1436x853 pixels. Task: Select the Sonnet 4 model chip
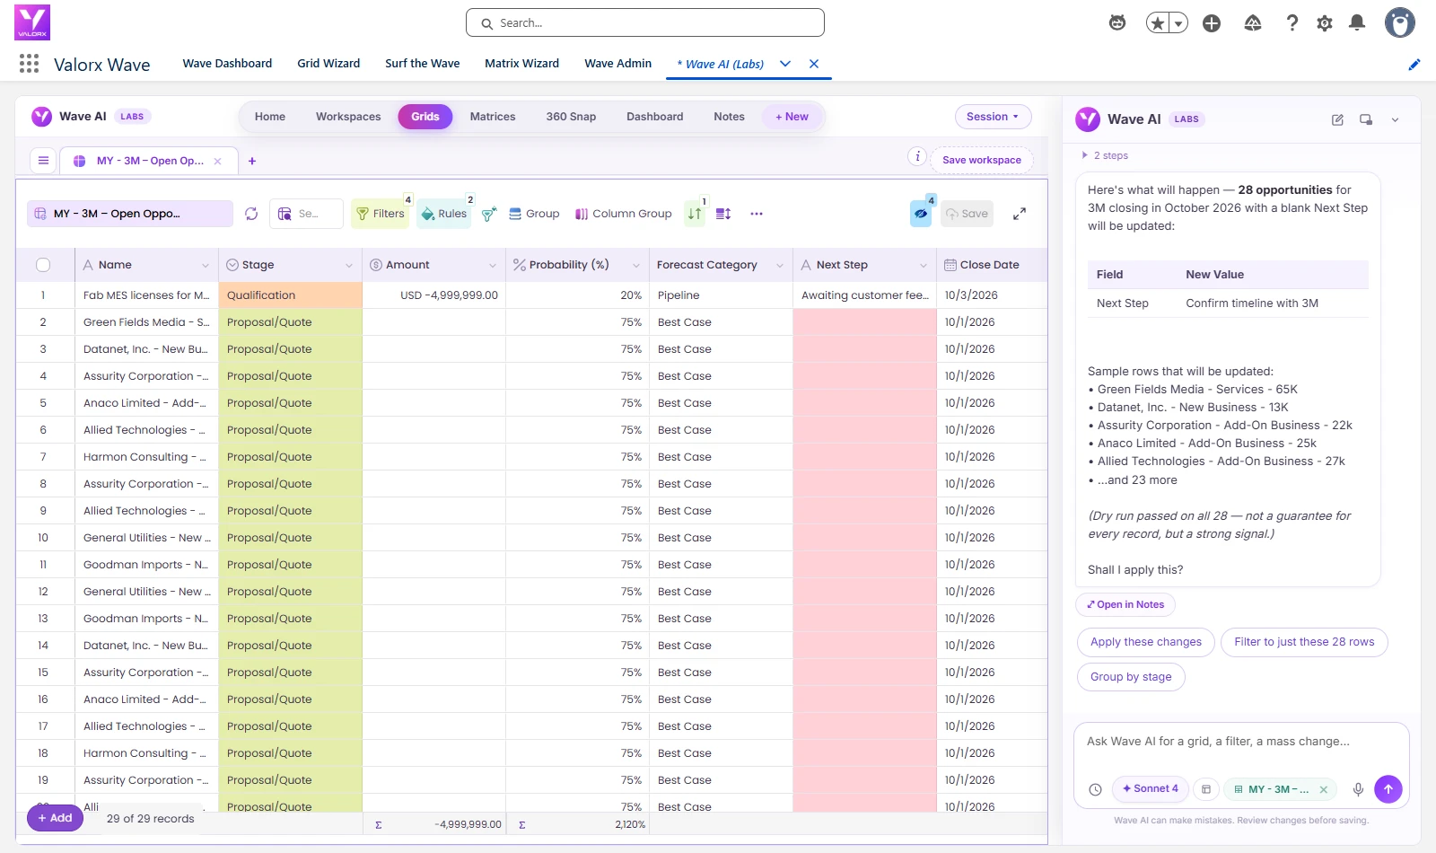coord(1151,789)
